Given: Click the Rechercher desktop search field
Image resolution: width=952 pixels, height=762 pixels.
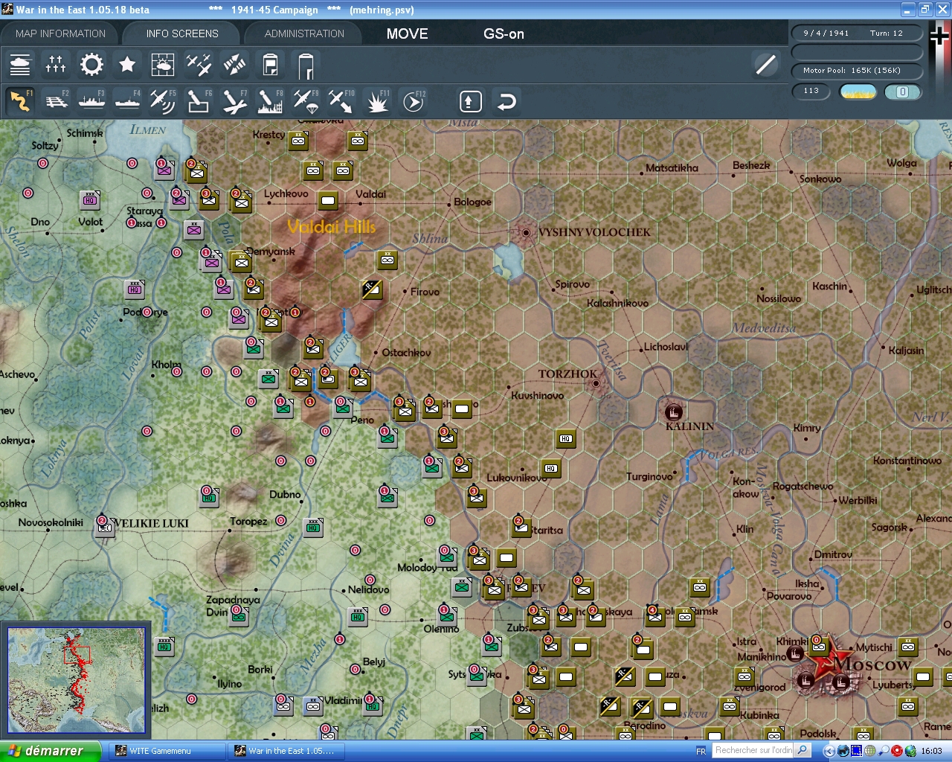Looking at the screenshot, I should (x=754, y=750).
